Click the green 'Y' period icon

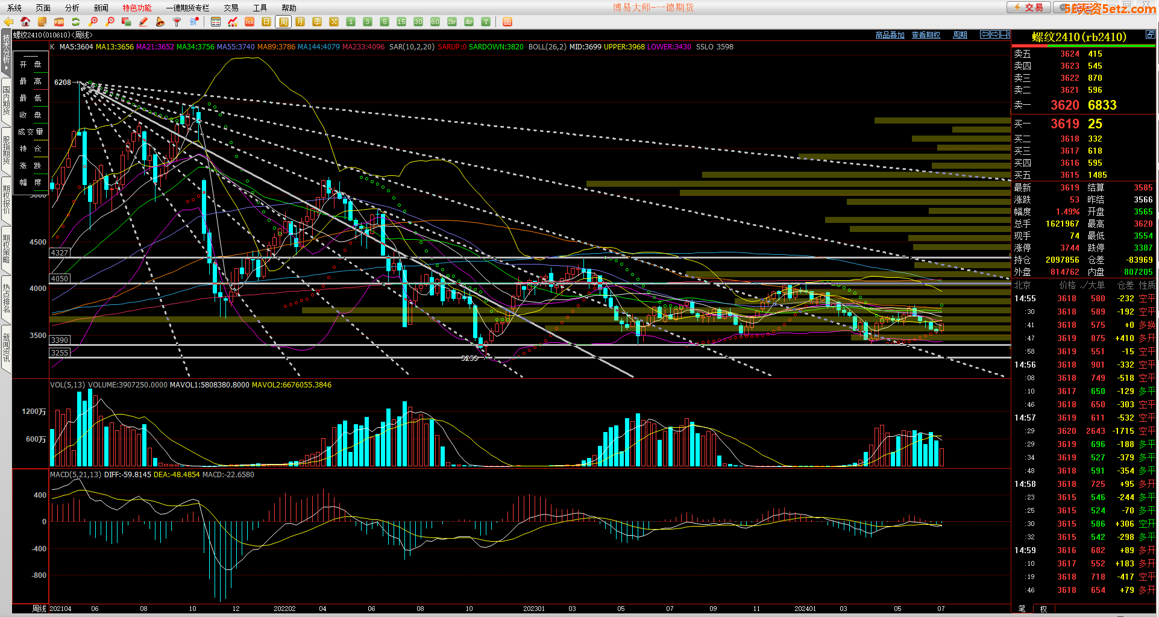point(486,22)
